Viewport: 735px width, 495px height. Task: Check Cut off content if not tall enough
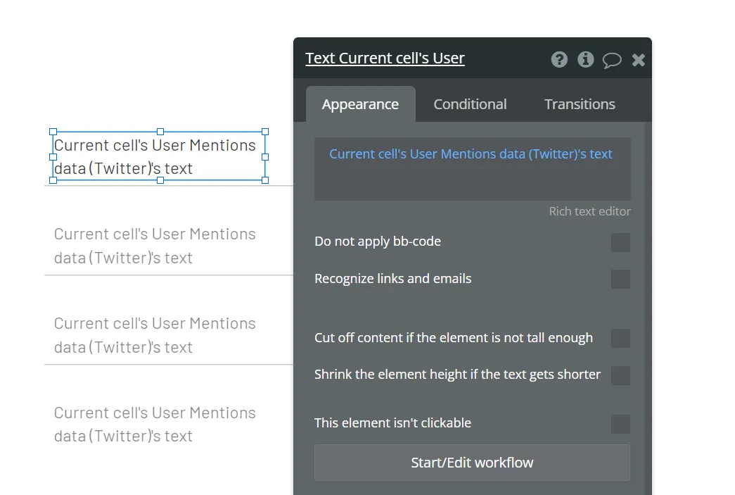click(x=620, y=338)
